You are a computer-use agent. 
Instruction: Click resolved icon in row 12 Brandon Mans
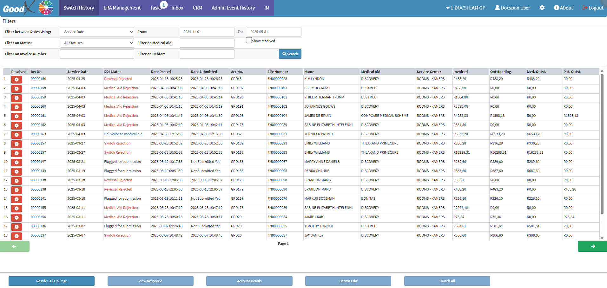click(x=16, y=181)
